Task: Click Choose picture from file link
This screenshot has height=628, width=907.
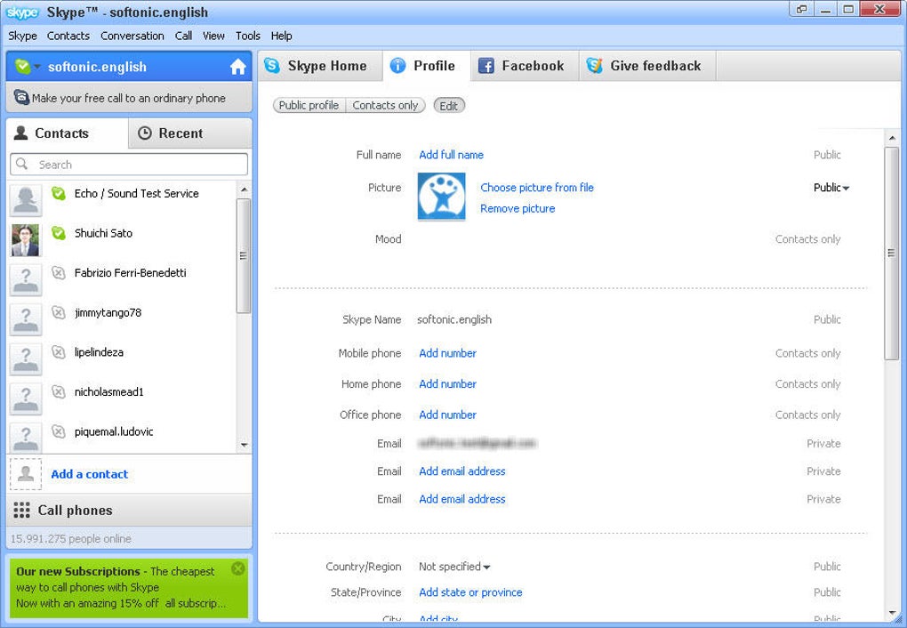Action: point(537,188)
